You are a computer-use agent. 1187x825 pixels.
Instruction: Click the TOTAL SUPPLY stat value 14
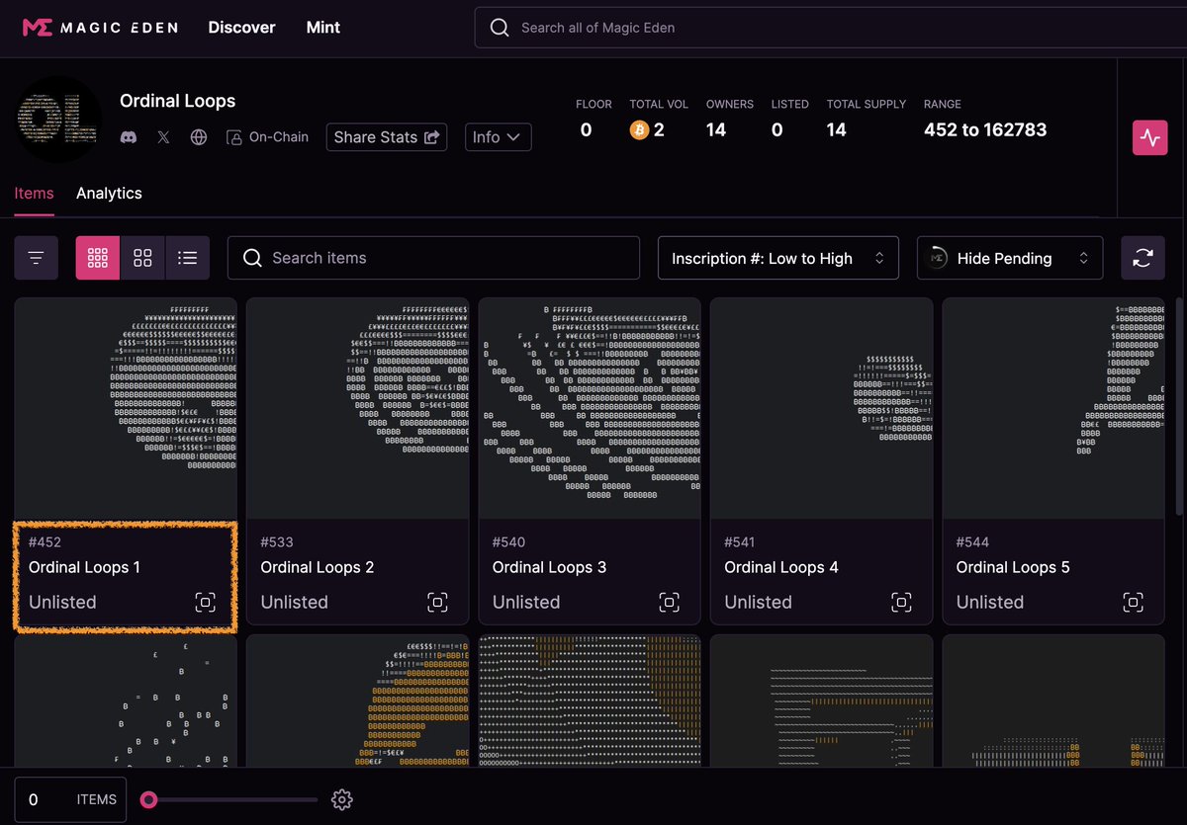coord(837,129)
